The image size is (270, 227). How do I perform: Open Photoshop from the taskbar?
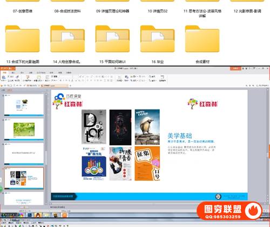[29, 215]
